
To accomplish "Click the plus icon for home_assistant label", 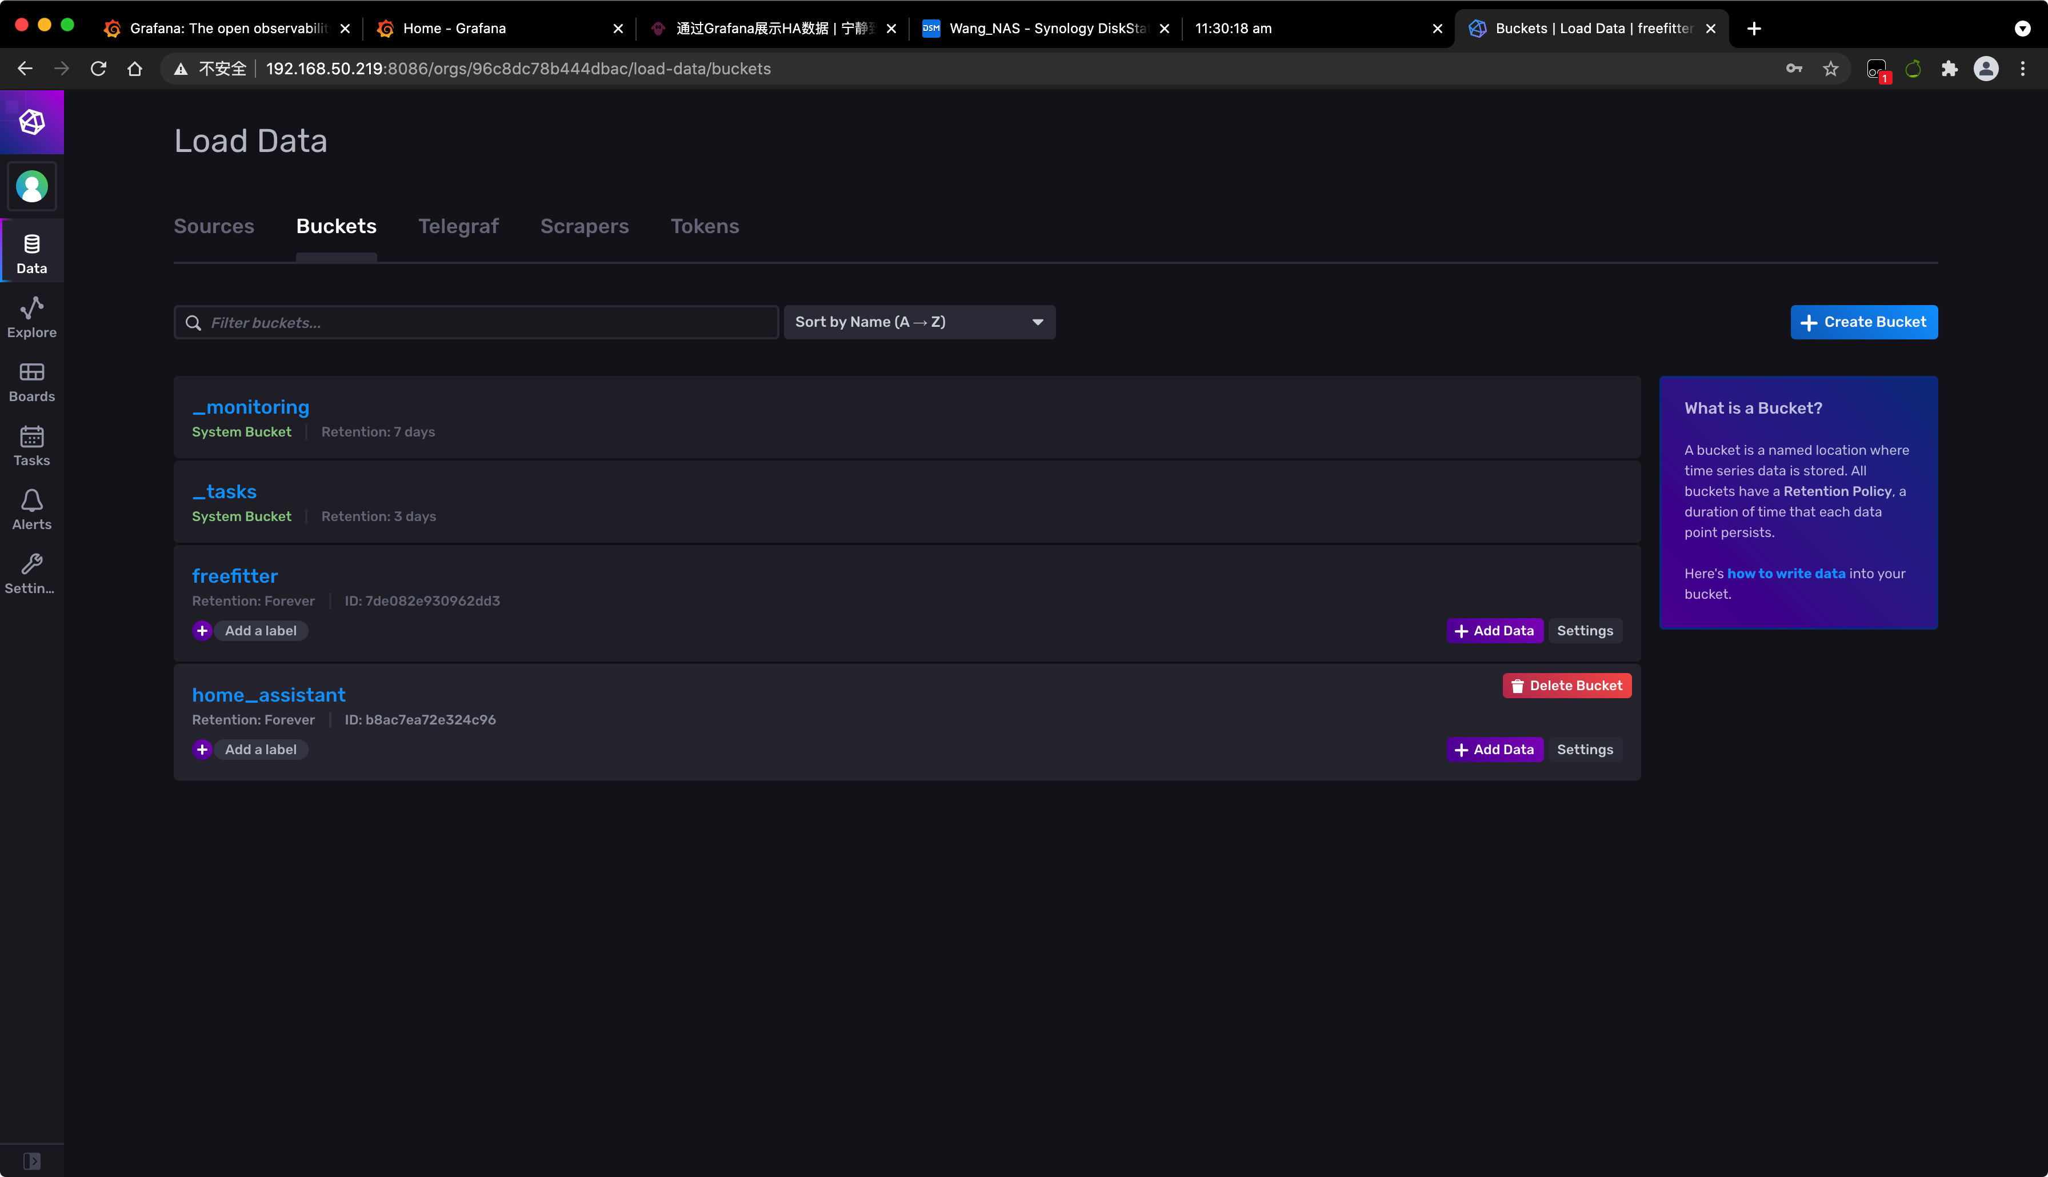I will pyautogui.click(x=202, y=750).
